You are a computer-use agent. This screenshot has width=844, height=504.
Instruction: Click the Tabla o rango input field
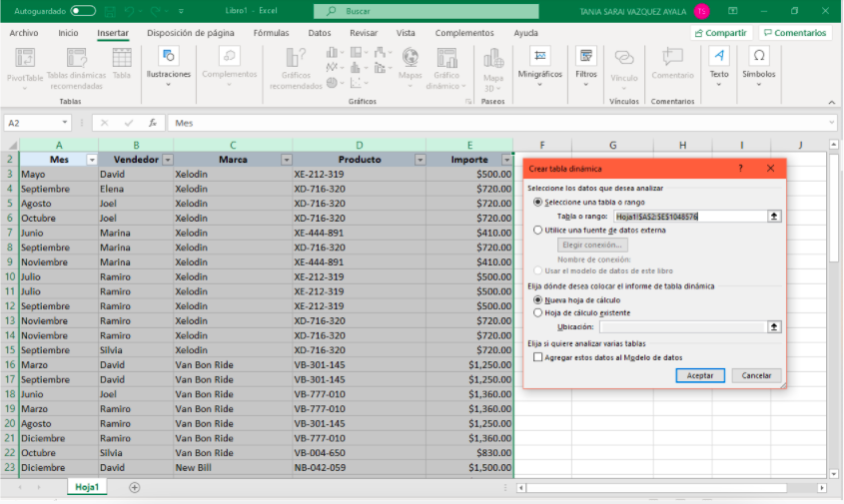tap(690, 217)
